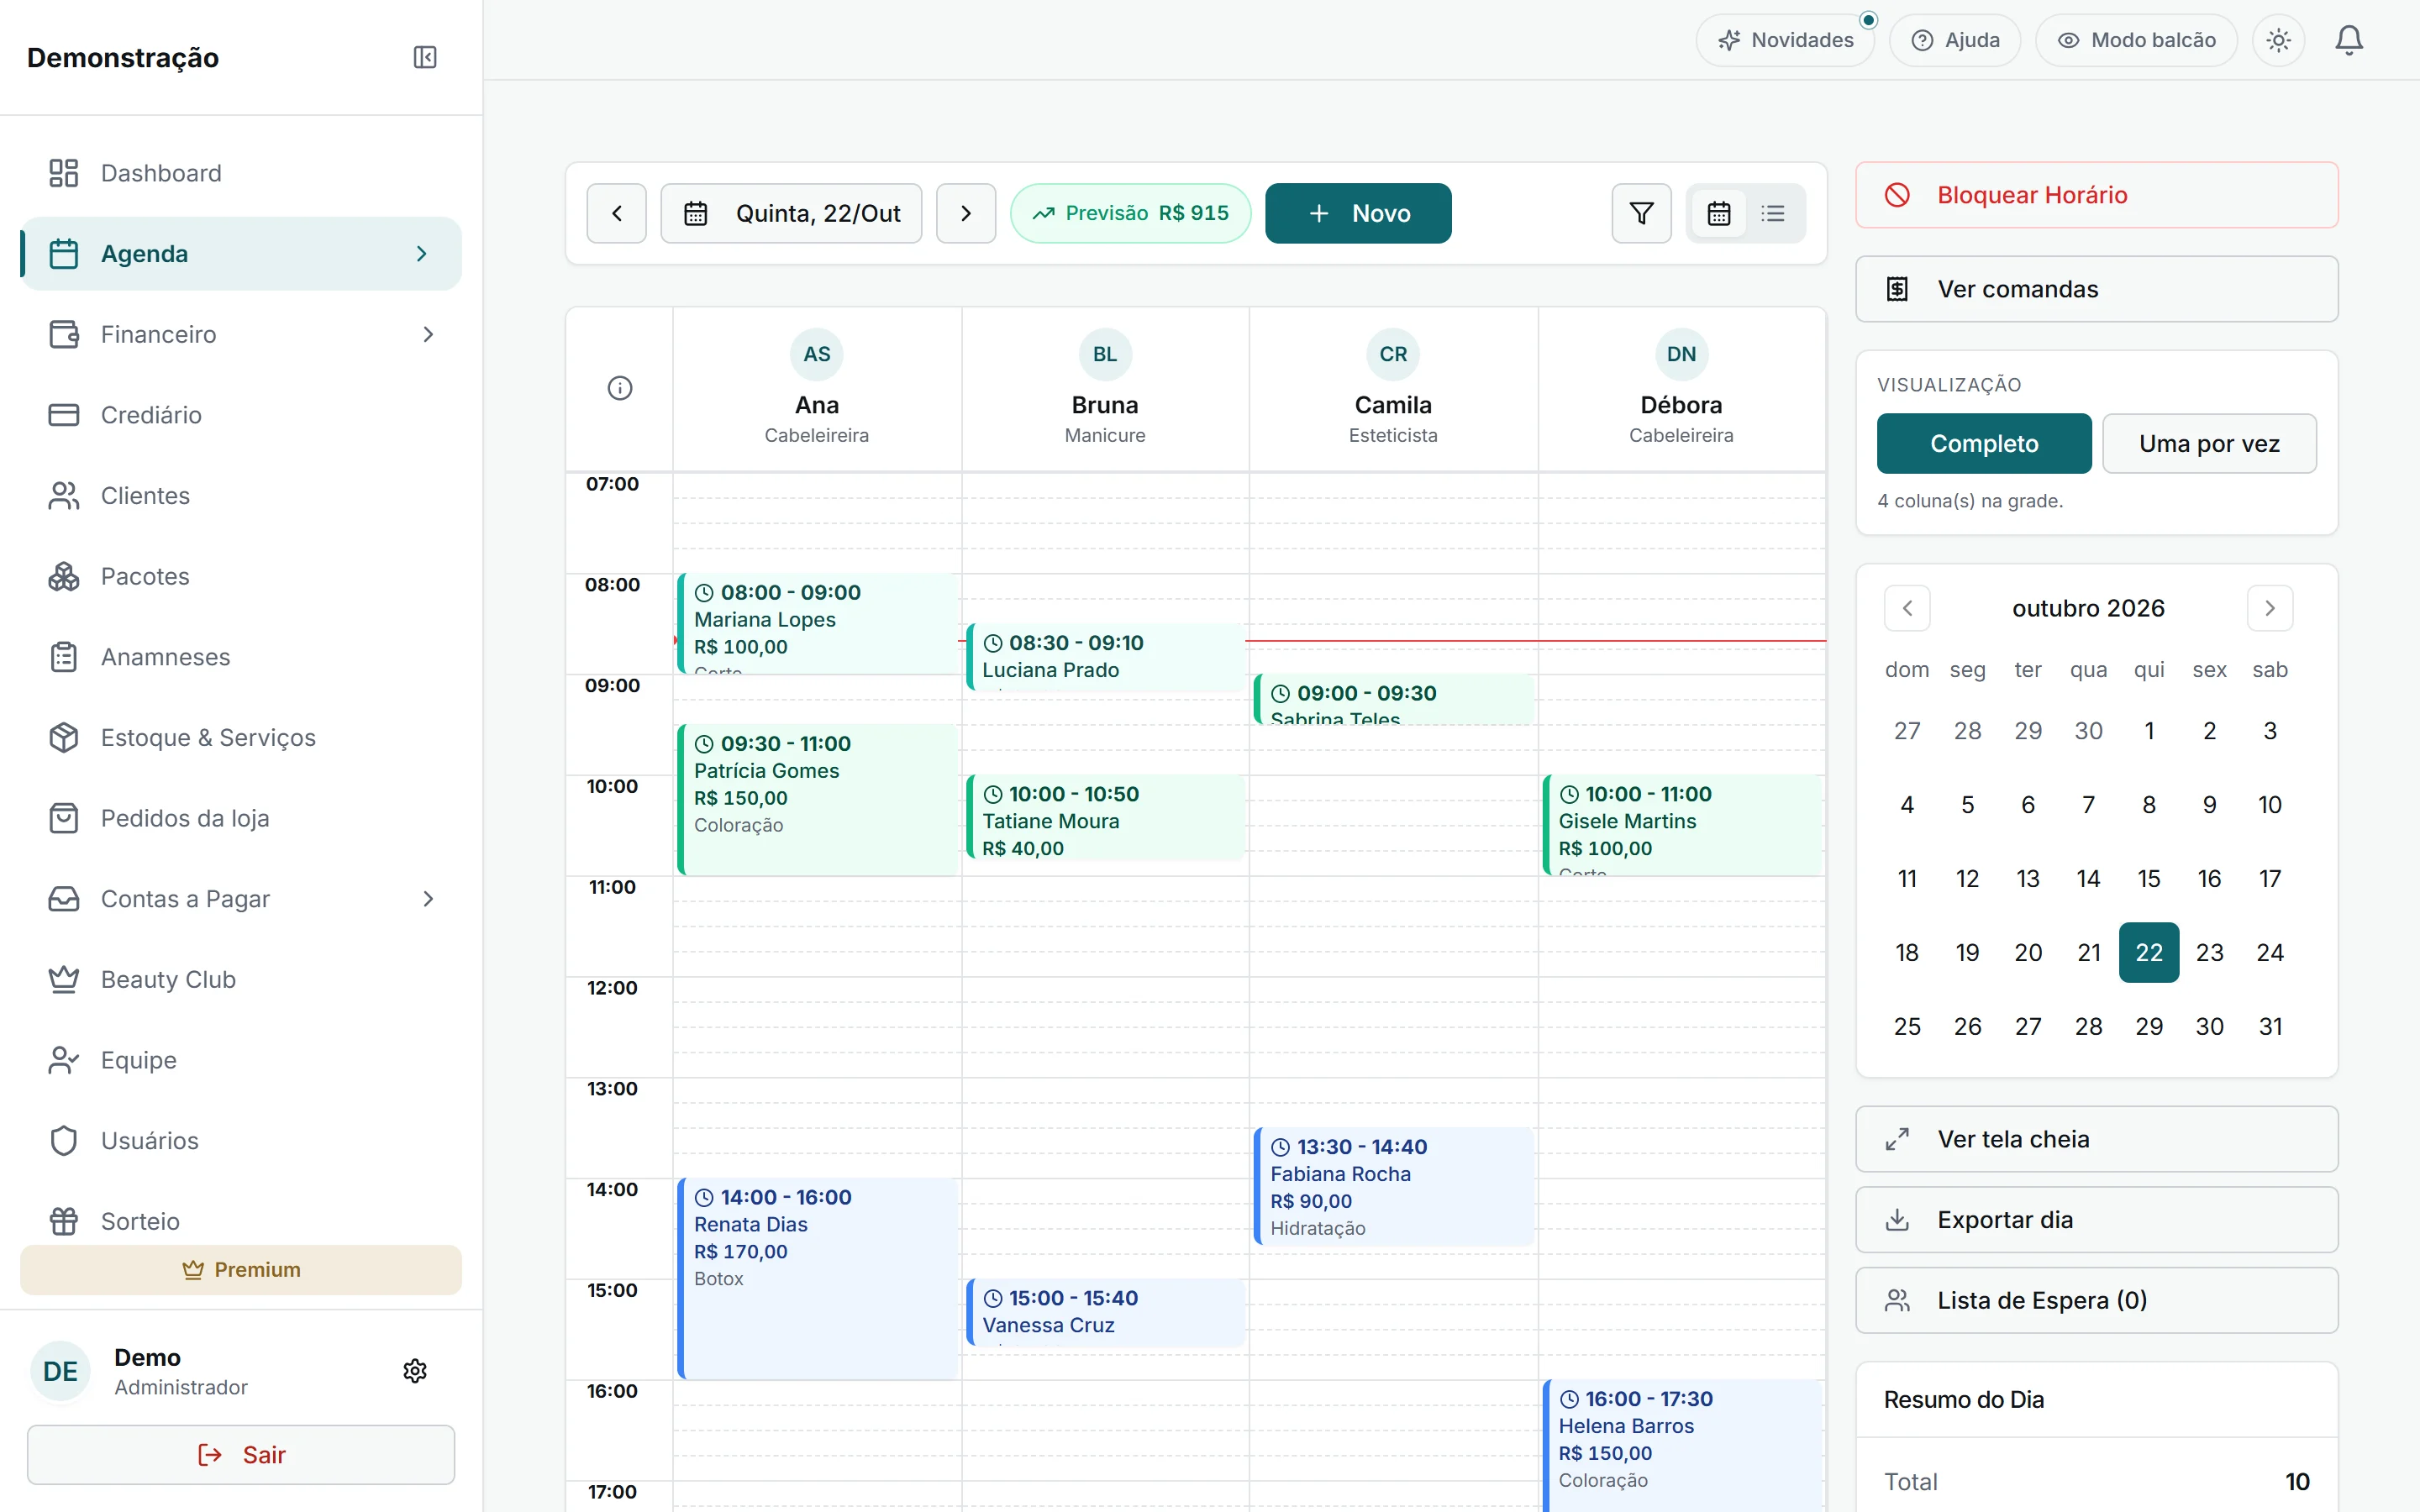Click the info icon in grid header
This screenshot has width=2420, height=1512.
click(620, 388)
